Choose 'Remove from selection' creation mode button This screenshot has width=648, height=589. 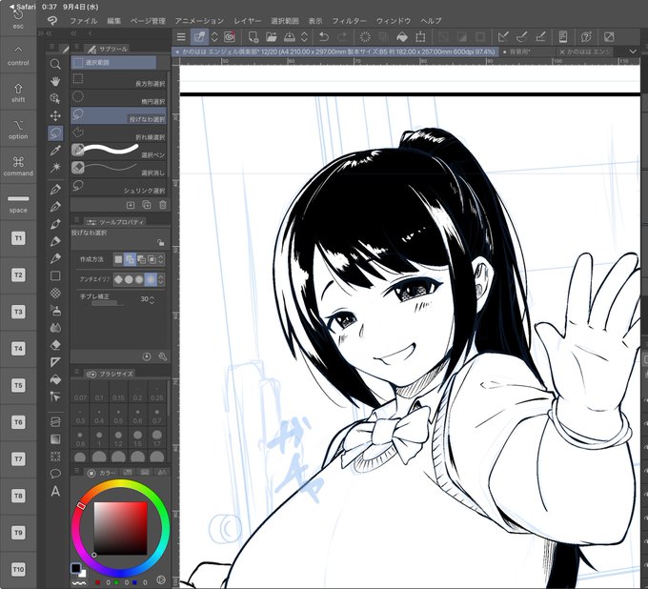click(141, 259)
